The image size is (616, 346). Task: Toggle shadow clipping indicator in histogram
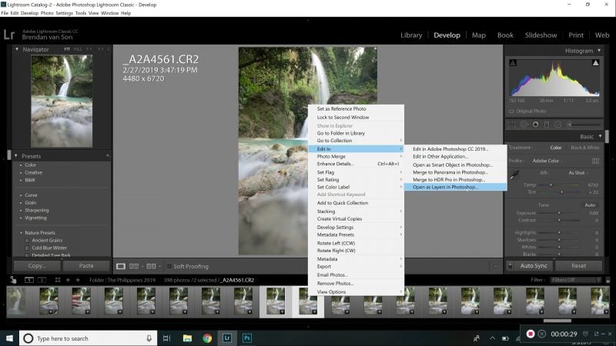pos(513,63)
